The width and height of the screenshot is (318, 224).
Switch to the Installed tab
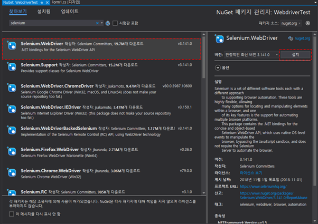pyautogui.click(x=44, y=12)
